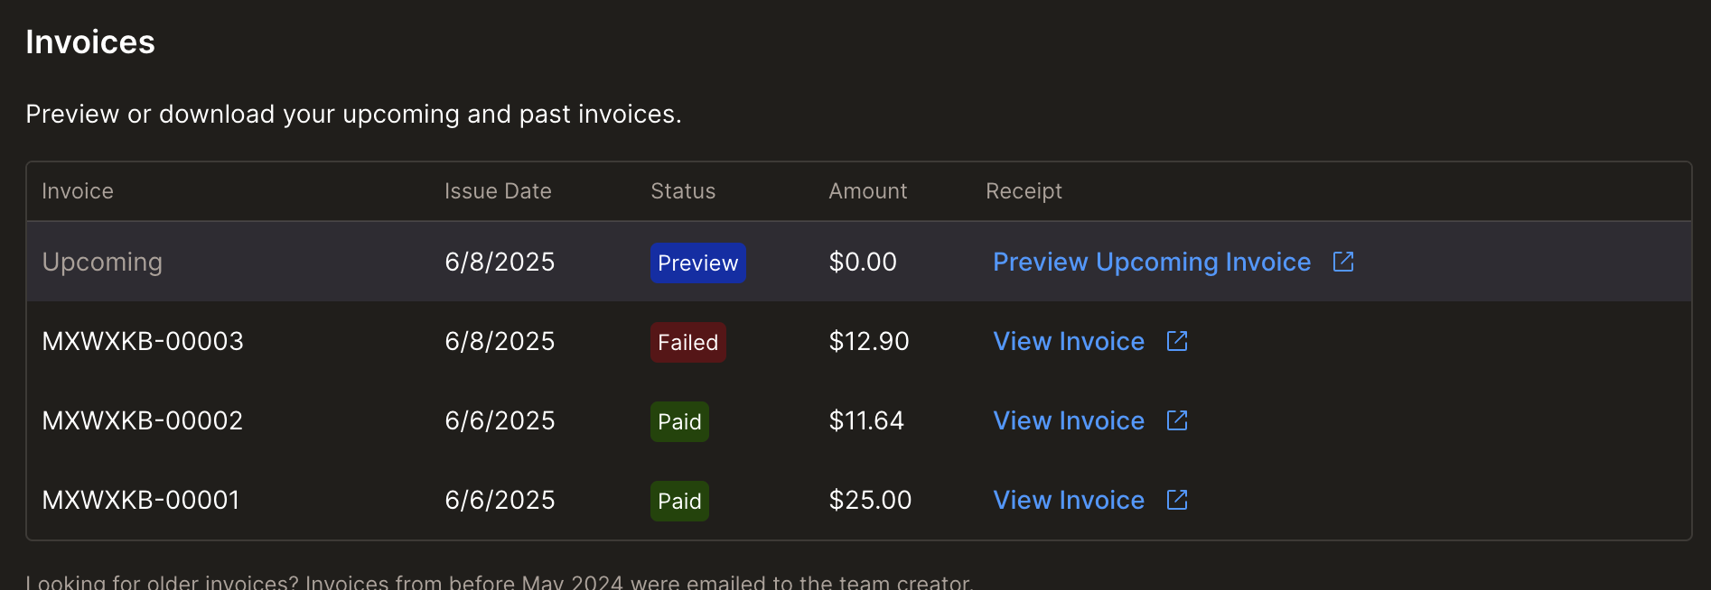1711x590 pixels.
Task: Select invoice number MXWXKB-00003
Action: (143, 341)
